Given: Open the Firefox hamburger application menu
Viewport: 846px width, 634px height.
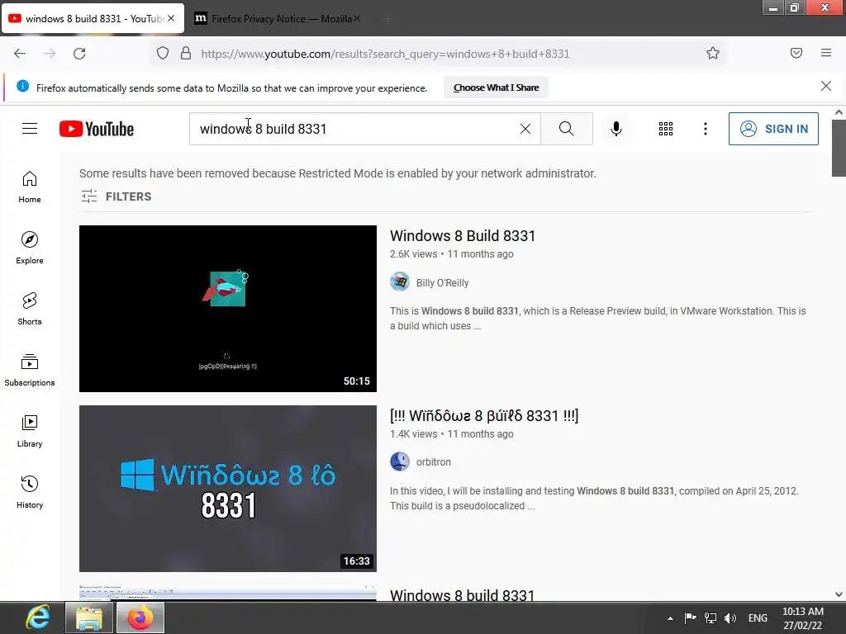Looking at the screenshot, I should [x=826, y=53].
